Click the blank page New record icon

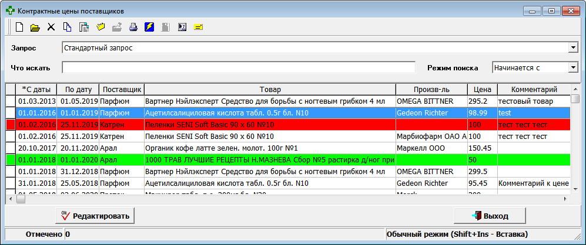[19, 27]
